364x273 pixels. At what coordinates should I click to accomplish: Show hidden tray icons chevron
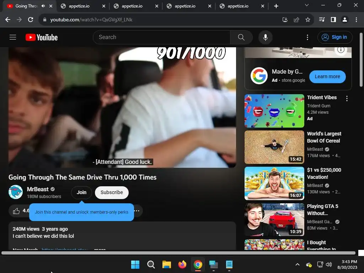pos(298,264)
